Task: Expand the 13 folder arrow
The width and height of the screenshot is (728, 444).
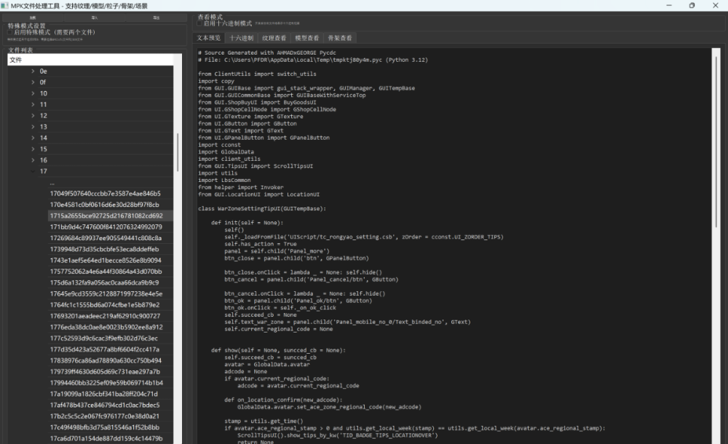Action: [33, 127]
